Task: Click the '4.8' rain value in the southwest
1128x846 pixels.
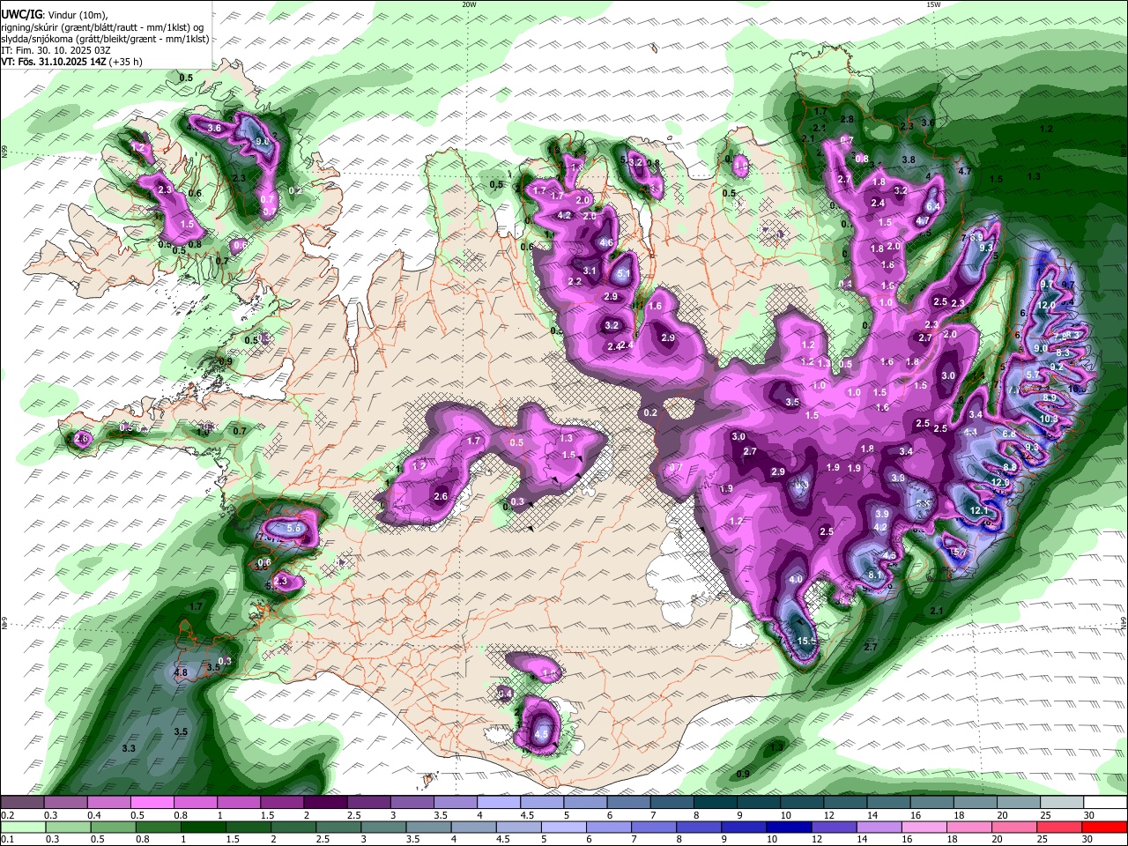Action: point(182,672)
